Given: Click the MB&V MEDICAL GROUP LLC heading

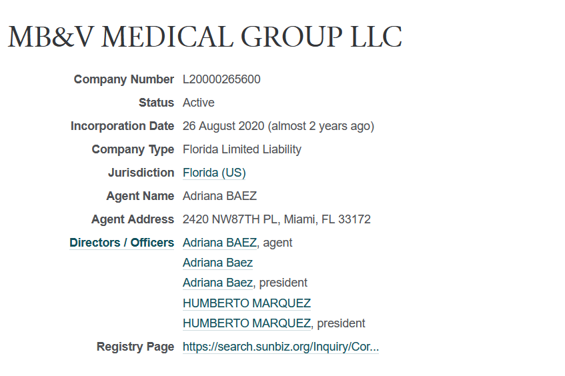Looking at the screenshot, I should 205,37.
